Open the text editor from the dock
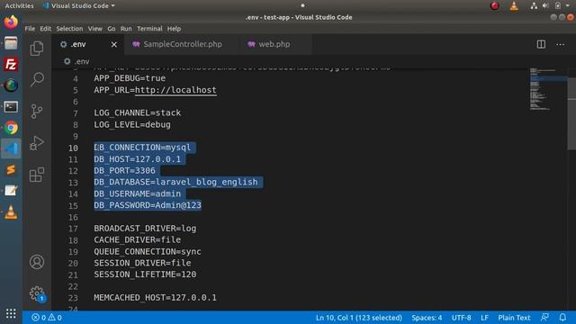 (x=11, y=191)
